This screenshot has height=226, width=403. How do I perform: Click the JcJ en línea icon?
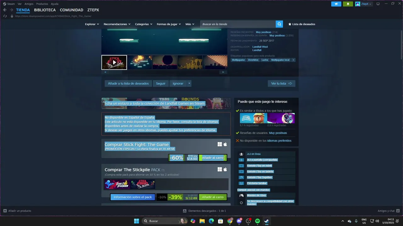click(x=241, y=154)
